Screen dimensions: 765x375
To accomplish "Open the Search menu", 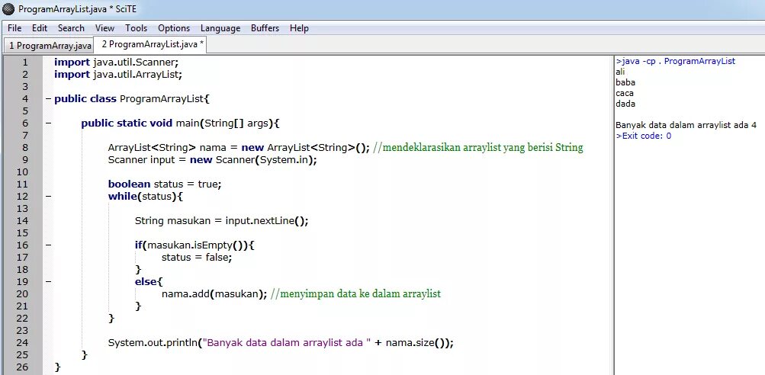I will (x=71, y=28).
